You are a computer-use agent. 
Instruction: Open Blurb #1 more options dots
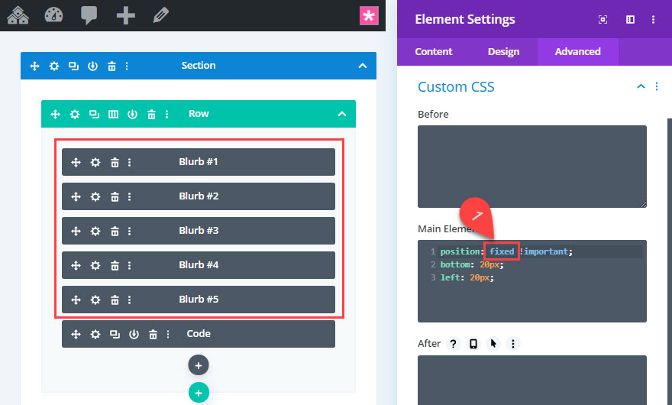(x=129, y=162)
